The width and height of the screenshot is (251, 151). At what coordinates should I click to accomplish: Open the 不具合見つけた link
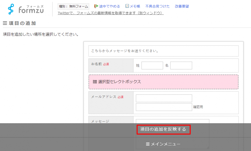158,6
